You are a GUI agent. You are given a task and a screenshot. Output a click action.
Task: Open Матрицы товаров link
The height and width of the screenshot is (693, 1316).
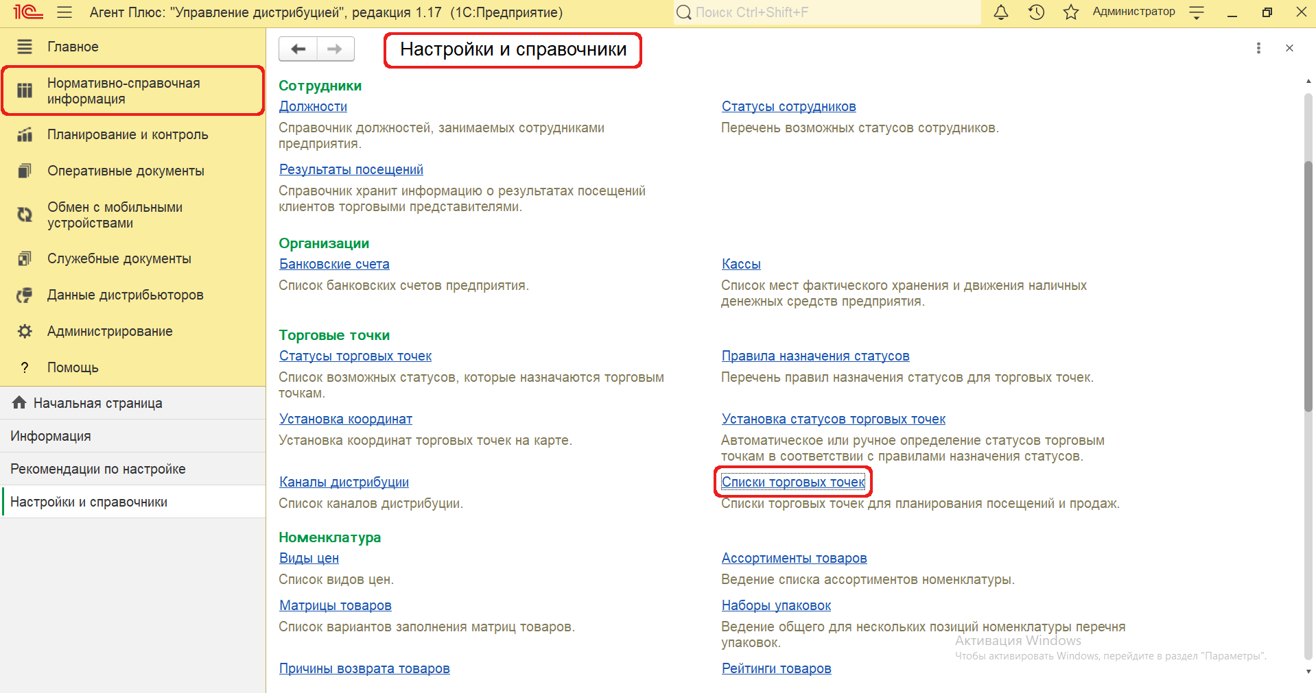tap(335, 605)
